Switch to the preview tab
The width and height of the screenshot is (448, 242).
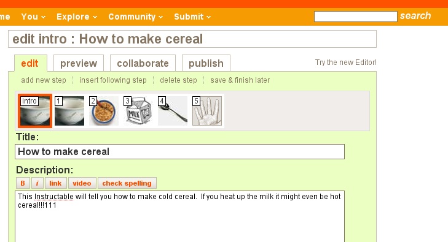click(79, 63)
